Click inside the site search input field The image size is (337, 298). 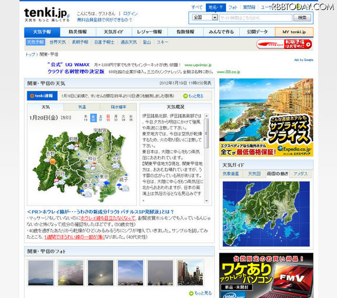coord(254,18)
